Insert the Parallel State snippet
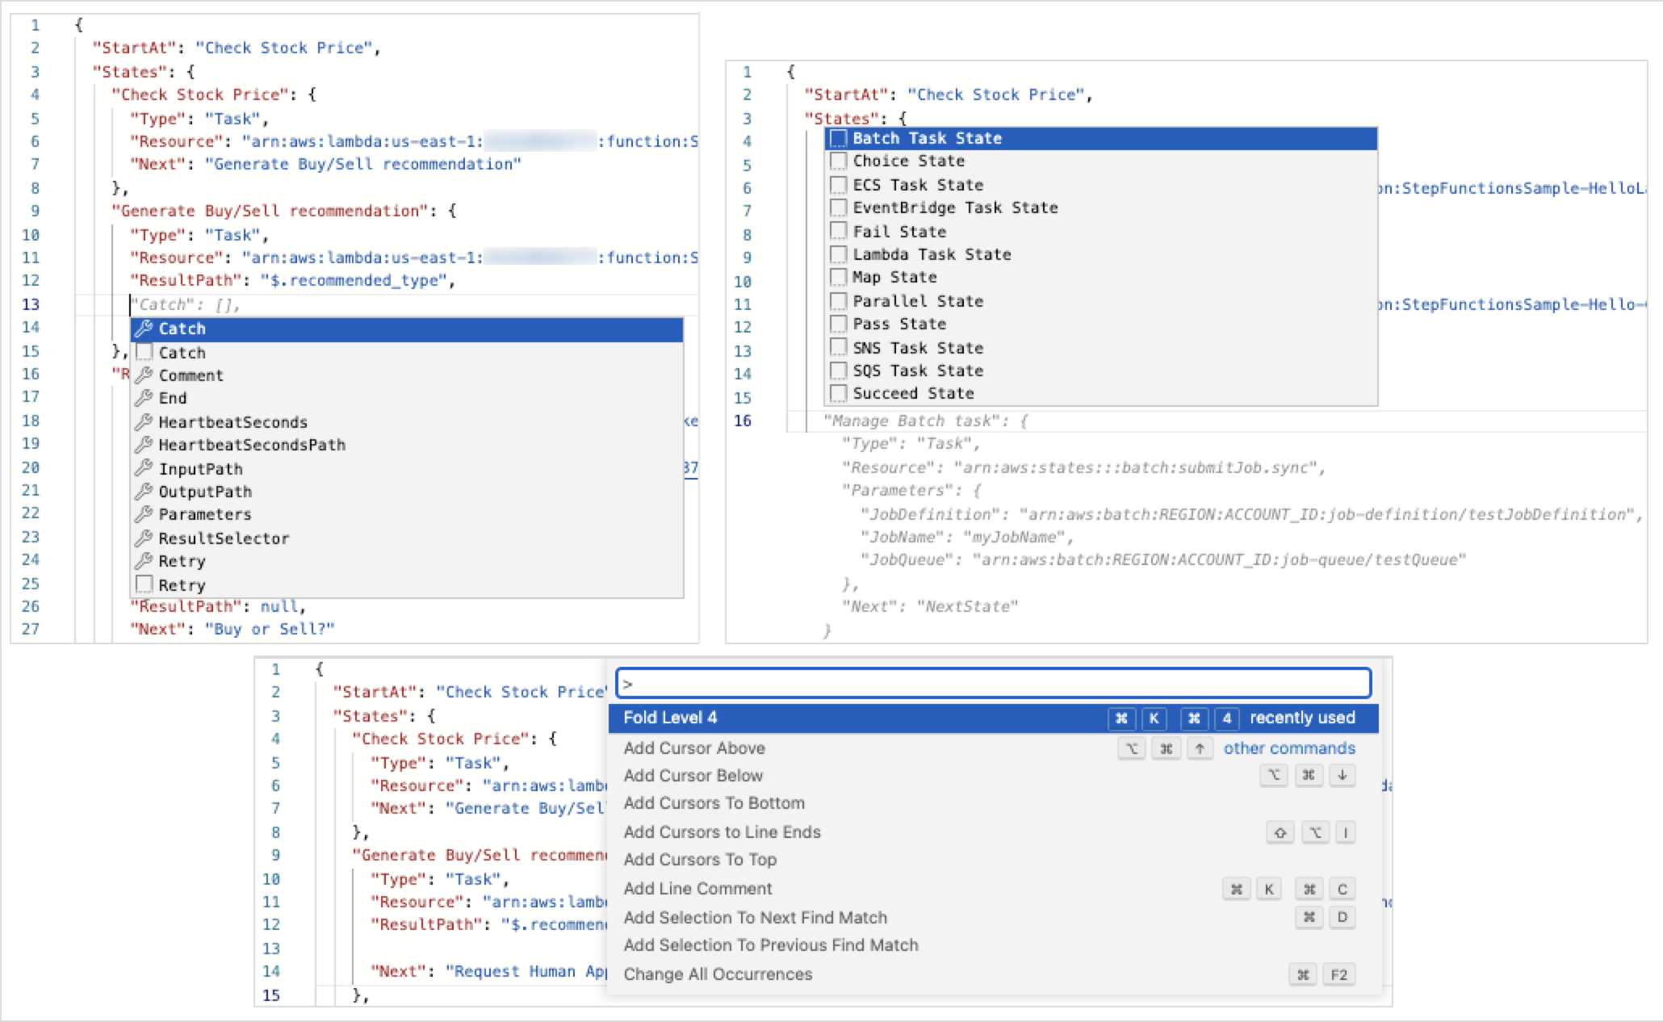 [1101, 301]
